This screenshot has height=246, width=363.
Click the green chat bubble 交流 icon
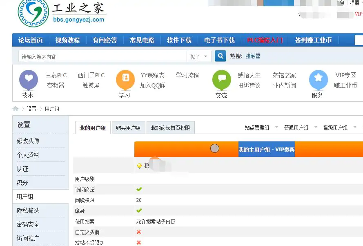pyautogui.click(x=222, y=80)
